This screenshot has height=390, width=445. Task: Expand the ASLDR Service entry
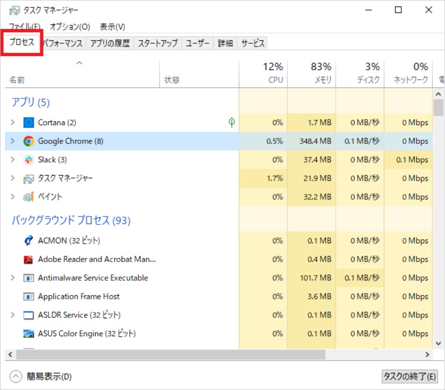pos(13,315)
